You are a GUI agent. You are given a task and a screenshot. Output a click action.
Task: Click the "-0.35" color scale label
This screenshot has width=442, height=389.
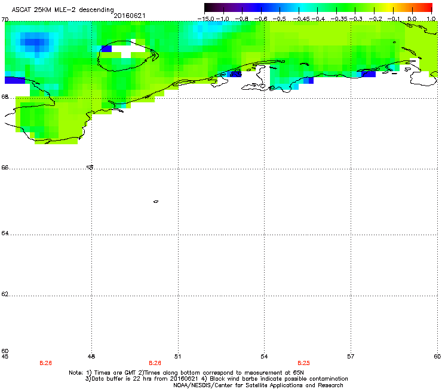point(339,19)
